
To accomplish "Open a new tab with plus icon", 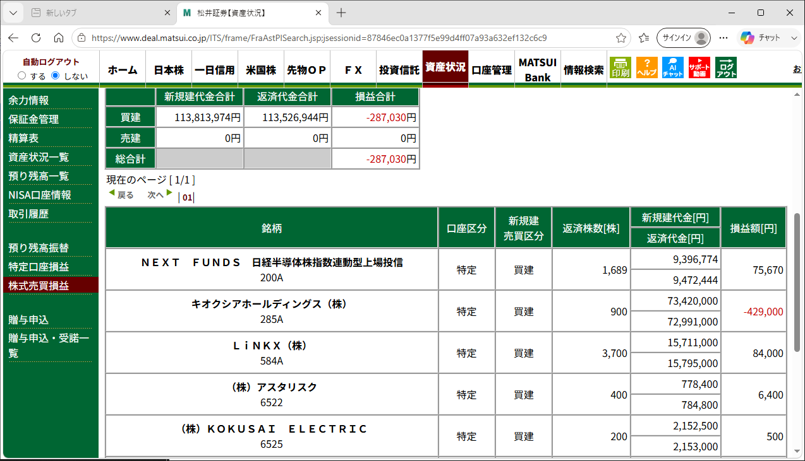I will click(341, 13).
